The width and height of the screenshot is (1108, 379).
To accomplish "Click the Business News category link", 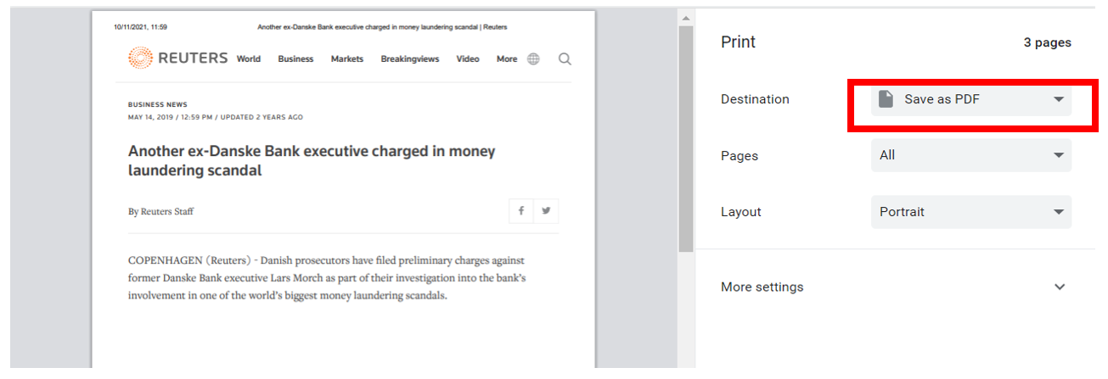I will pos(158,105).
